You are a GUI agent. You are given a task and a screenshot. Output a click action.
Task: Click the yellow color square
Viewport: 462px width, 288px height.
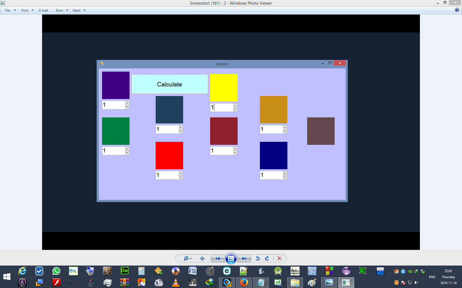click(x=224, y=88)
